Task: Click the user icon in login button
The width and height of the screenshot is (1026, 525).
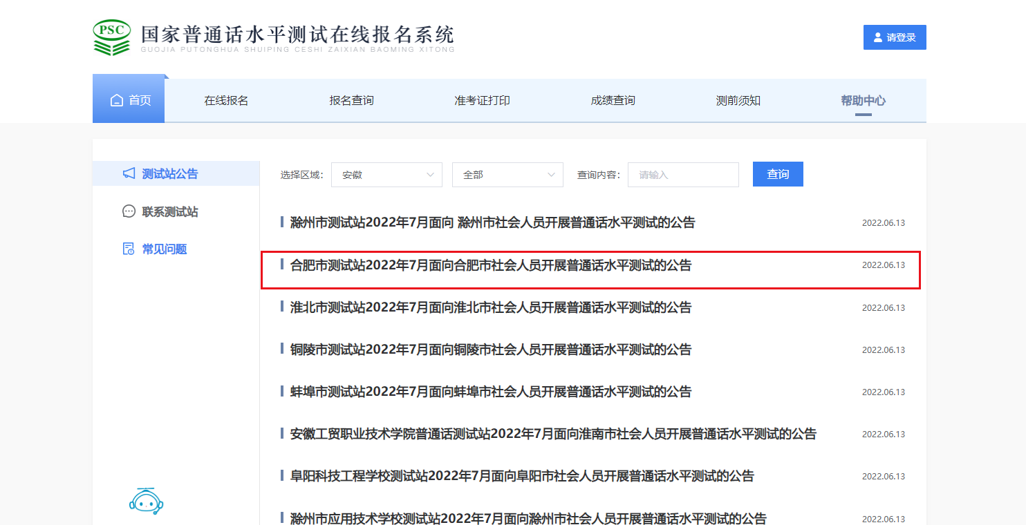Action: click(x=878, y=37)
